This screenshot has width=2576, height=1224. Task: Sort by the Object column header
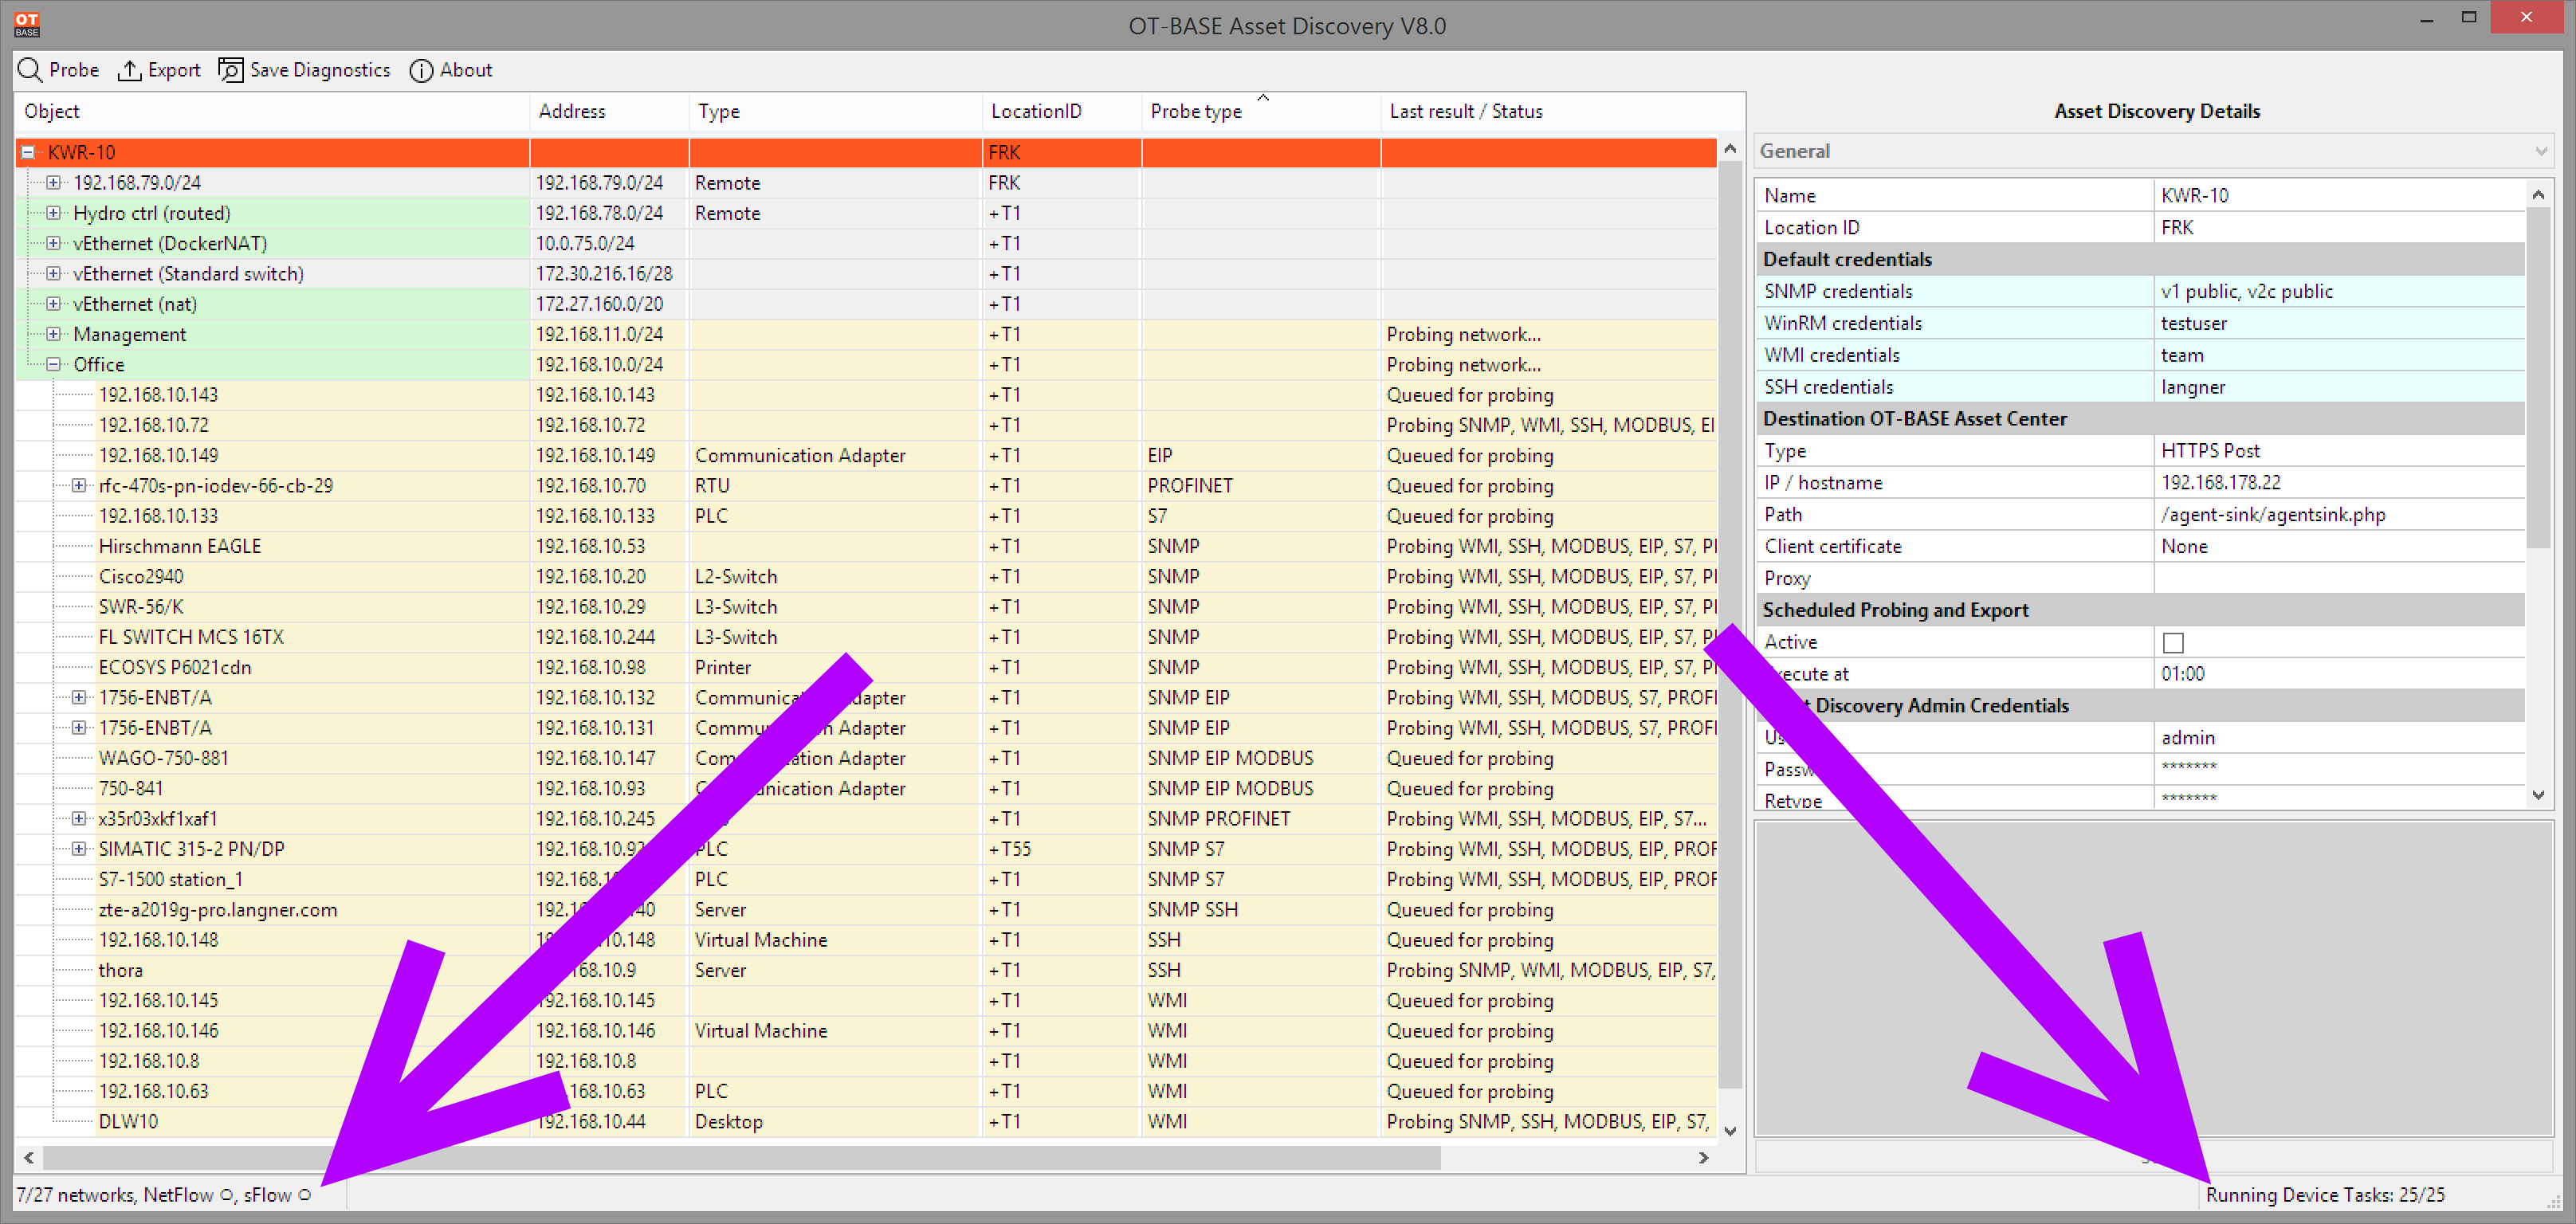click(272, 111)
